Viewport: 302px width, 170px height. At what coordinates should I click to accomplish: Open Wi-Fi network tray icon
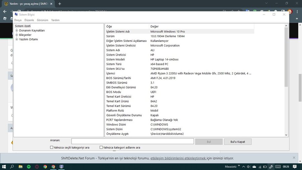(260, 167)
